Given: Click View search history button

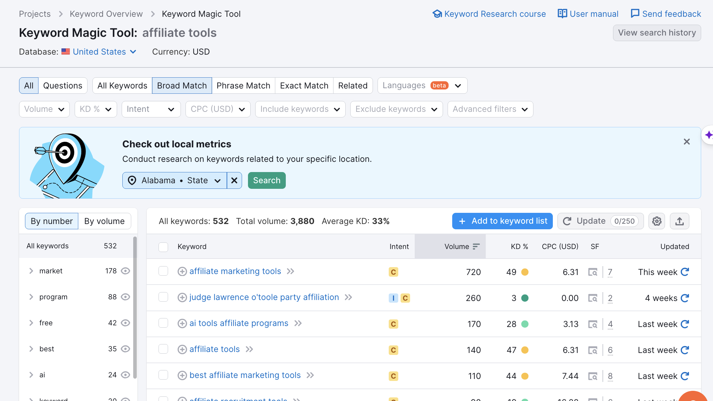Looking at the screenshot, I should [657, 33].
